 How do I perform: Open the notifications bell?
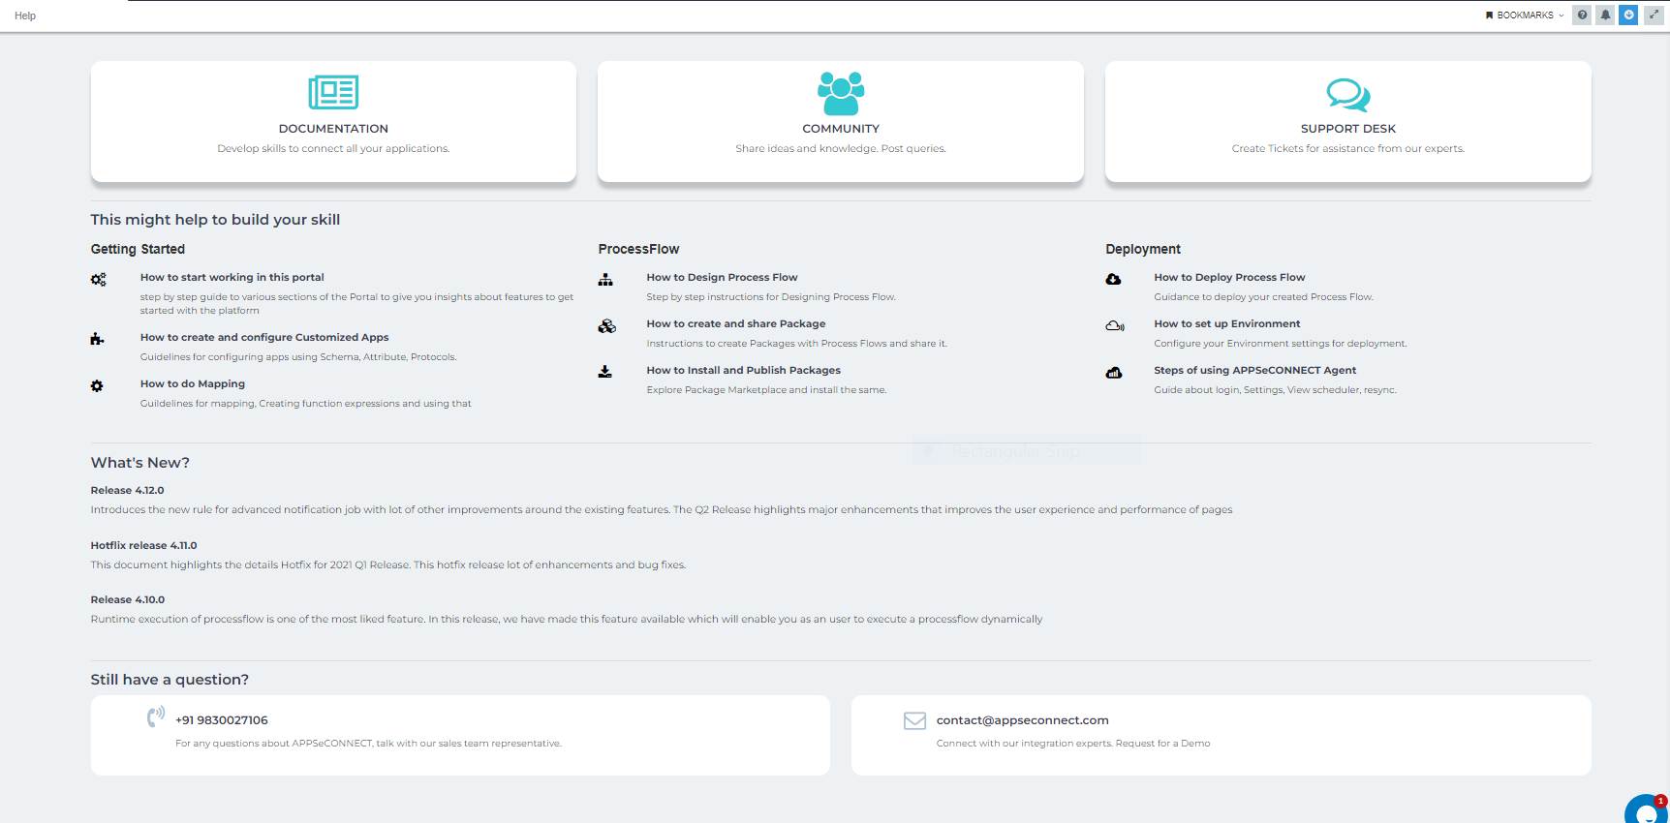click(x=1605, y=15)
